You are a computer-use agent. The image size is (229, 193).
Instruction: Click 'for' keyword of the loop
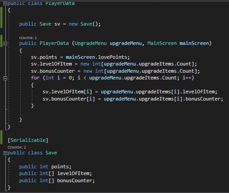35,78
